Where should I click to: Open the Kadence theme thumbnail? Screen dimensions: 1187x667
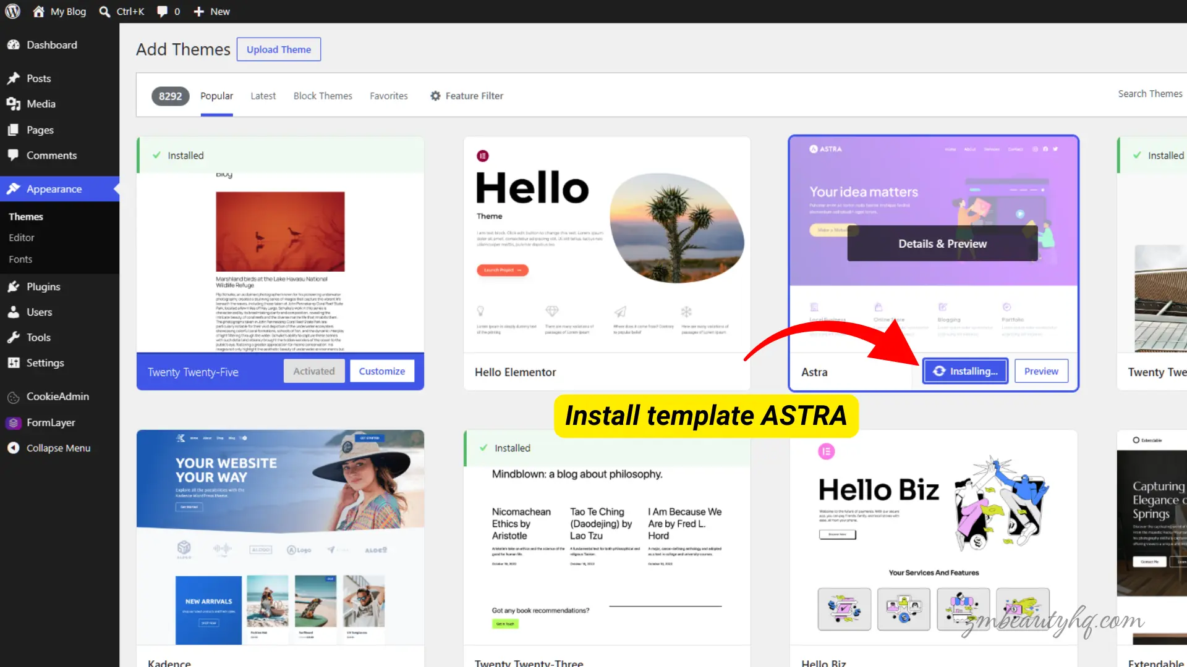point(280,537)
